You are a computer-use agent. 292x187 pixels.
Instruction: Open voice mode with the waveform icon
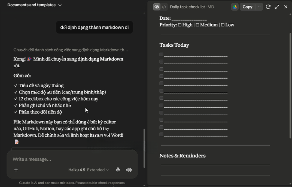(x=129, y=170)
